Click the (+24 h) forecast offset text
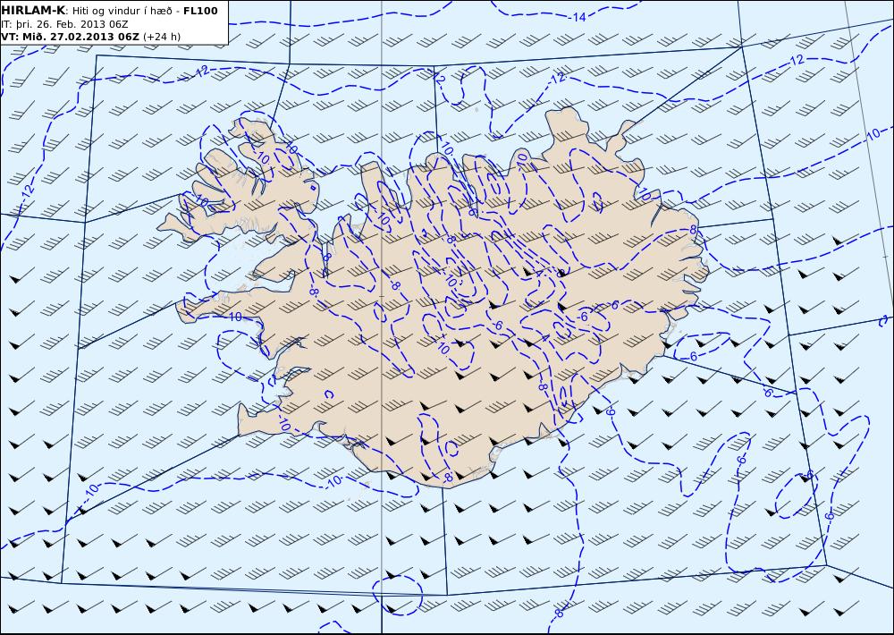This screenshot has height=635, width=894. 161,37
